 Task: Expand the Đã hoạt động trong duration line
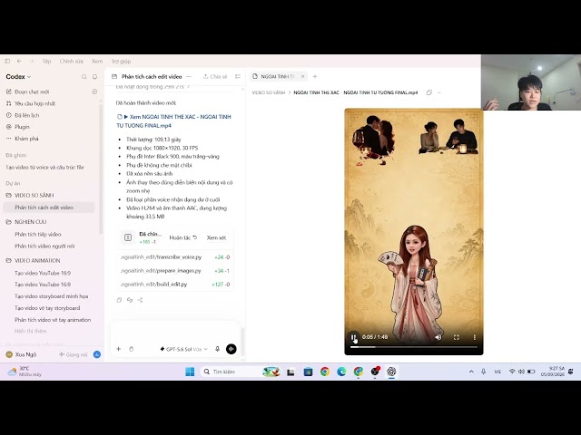153,87
